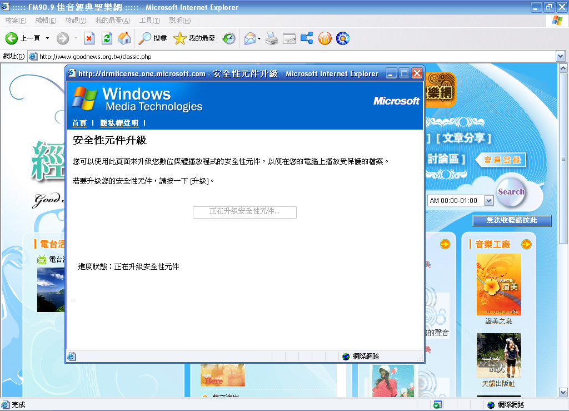Screen dimensions: 569x411
Task: Open the Search (搜尋) toolbar button
Action: 153,38
